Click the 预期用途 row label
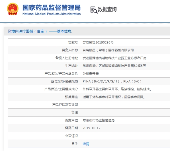Screen dimensions: 170x151 click(71, 97)
